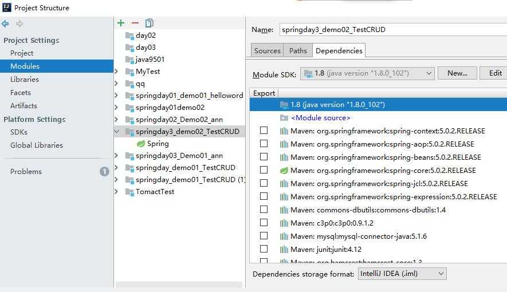Click the copy module icon
This screenshot has height=292, width=507.
(150, 23)
